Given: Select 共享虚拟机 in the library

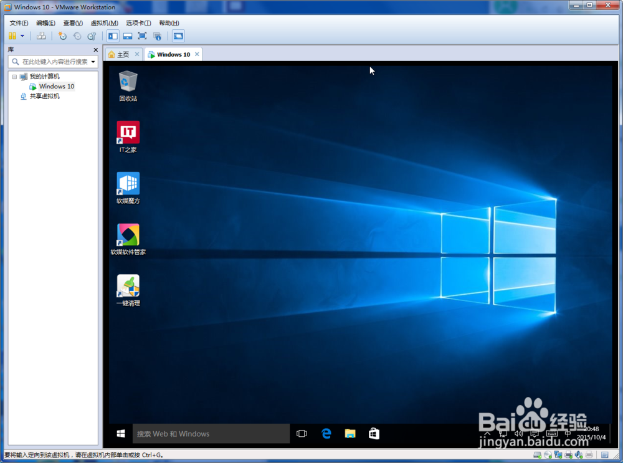Looking at the screenshot, I should 44,96.
